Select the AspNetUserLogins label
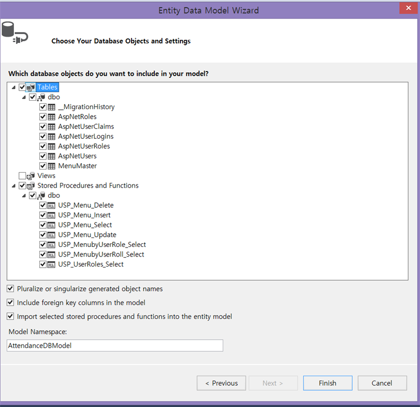This screenshot has height=407, width=420. click(86, 137)
